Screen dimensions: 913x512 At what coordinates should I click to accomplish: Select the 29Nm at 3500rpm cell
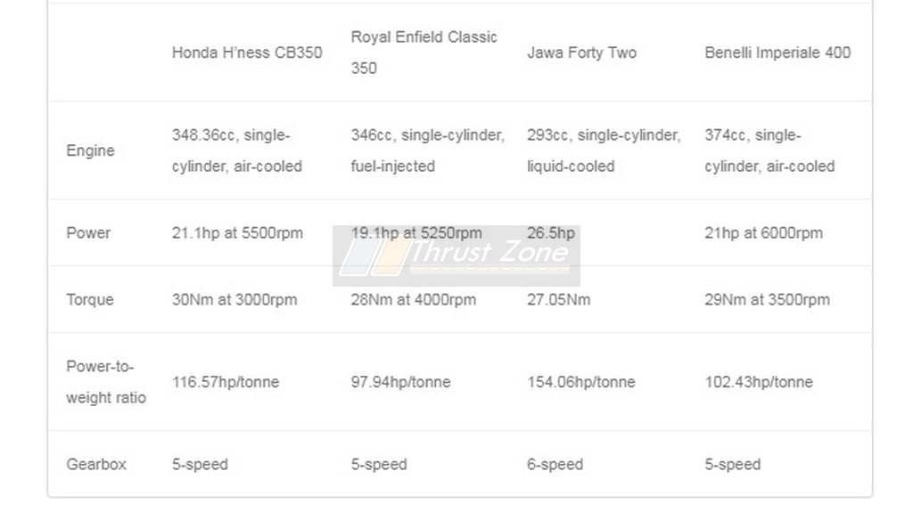click(767, 300)
